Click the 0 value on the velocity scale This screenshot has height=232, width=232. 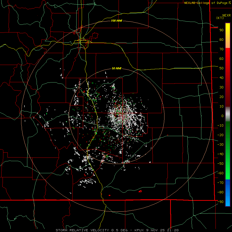tap(222, 116)
